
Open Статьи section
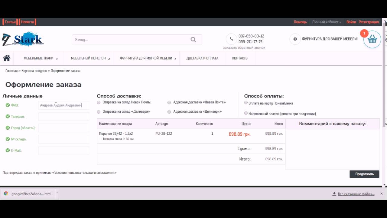click(10, 22)
